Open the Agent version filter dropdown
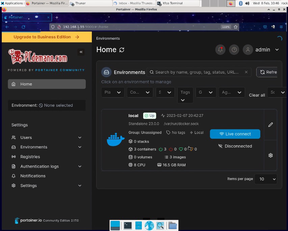288x231 pixels. point(232,92)
